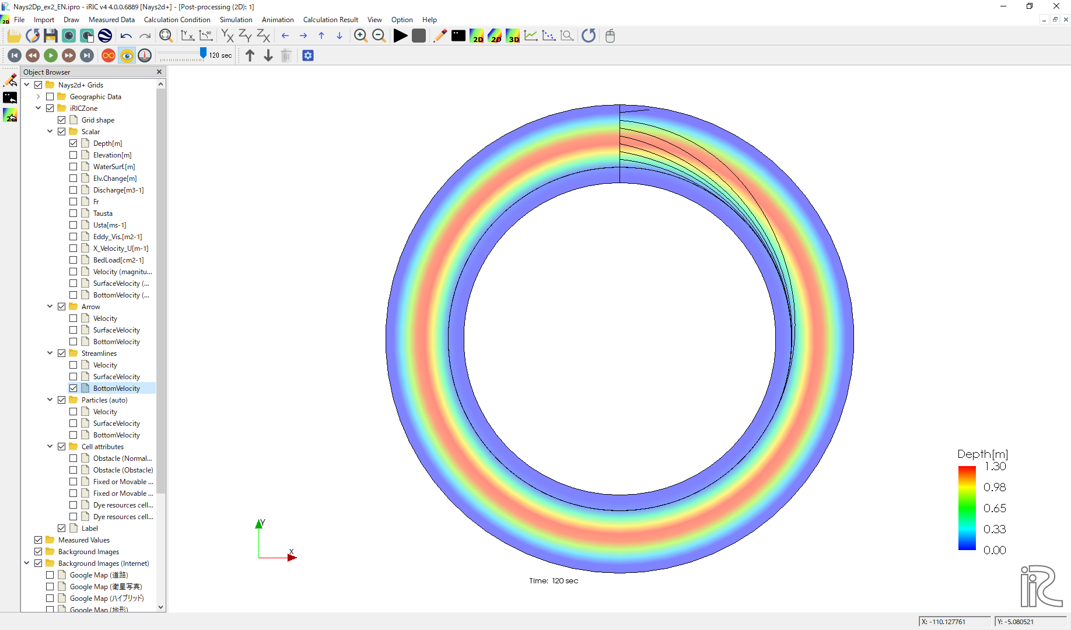The width and height of the screenshot is (1071, 630).
Task: Collapse the Nays2d+ Grids tree node
Action: 27,85
